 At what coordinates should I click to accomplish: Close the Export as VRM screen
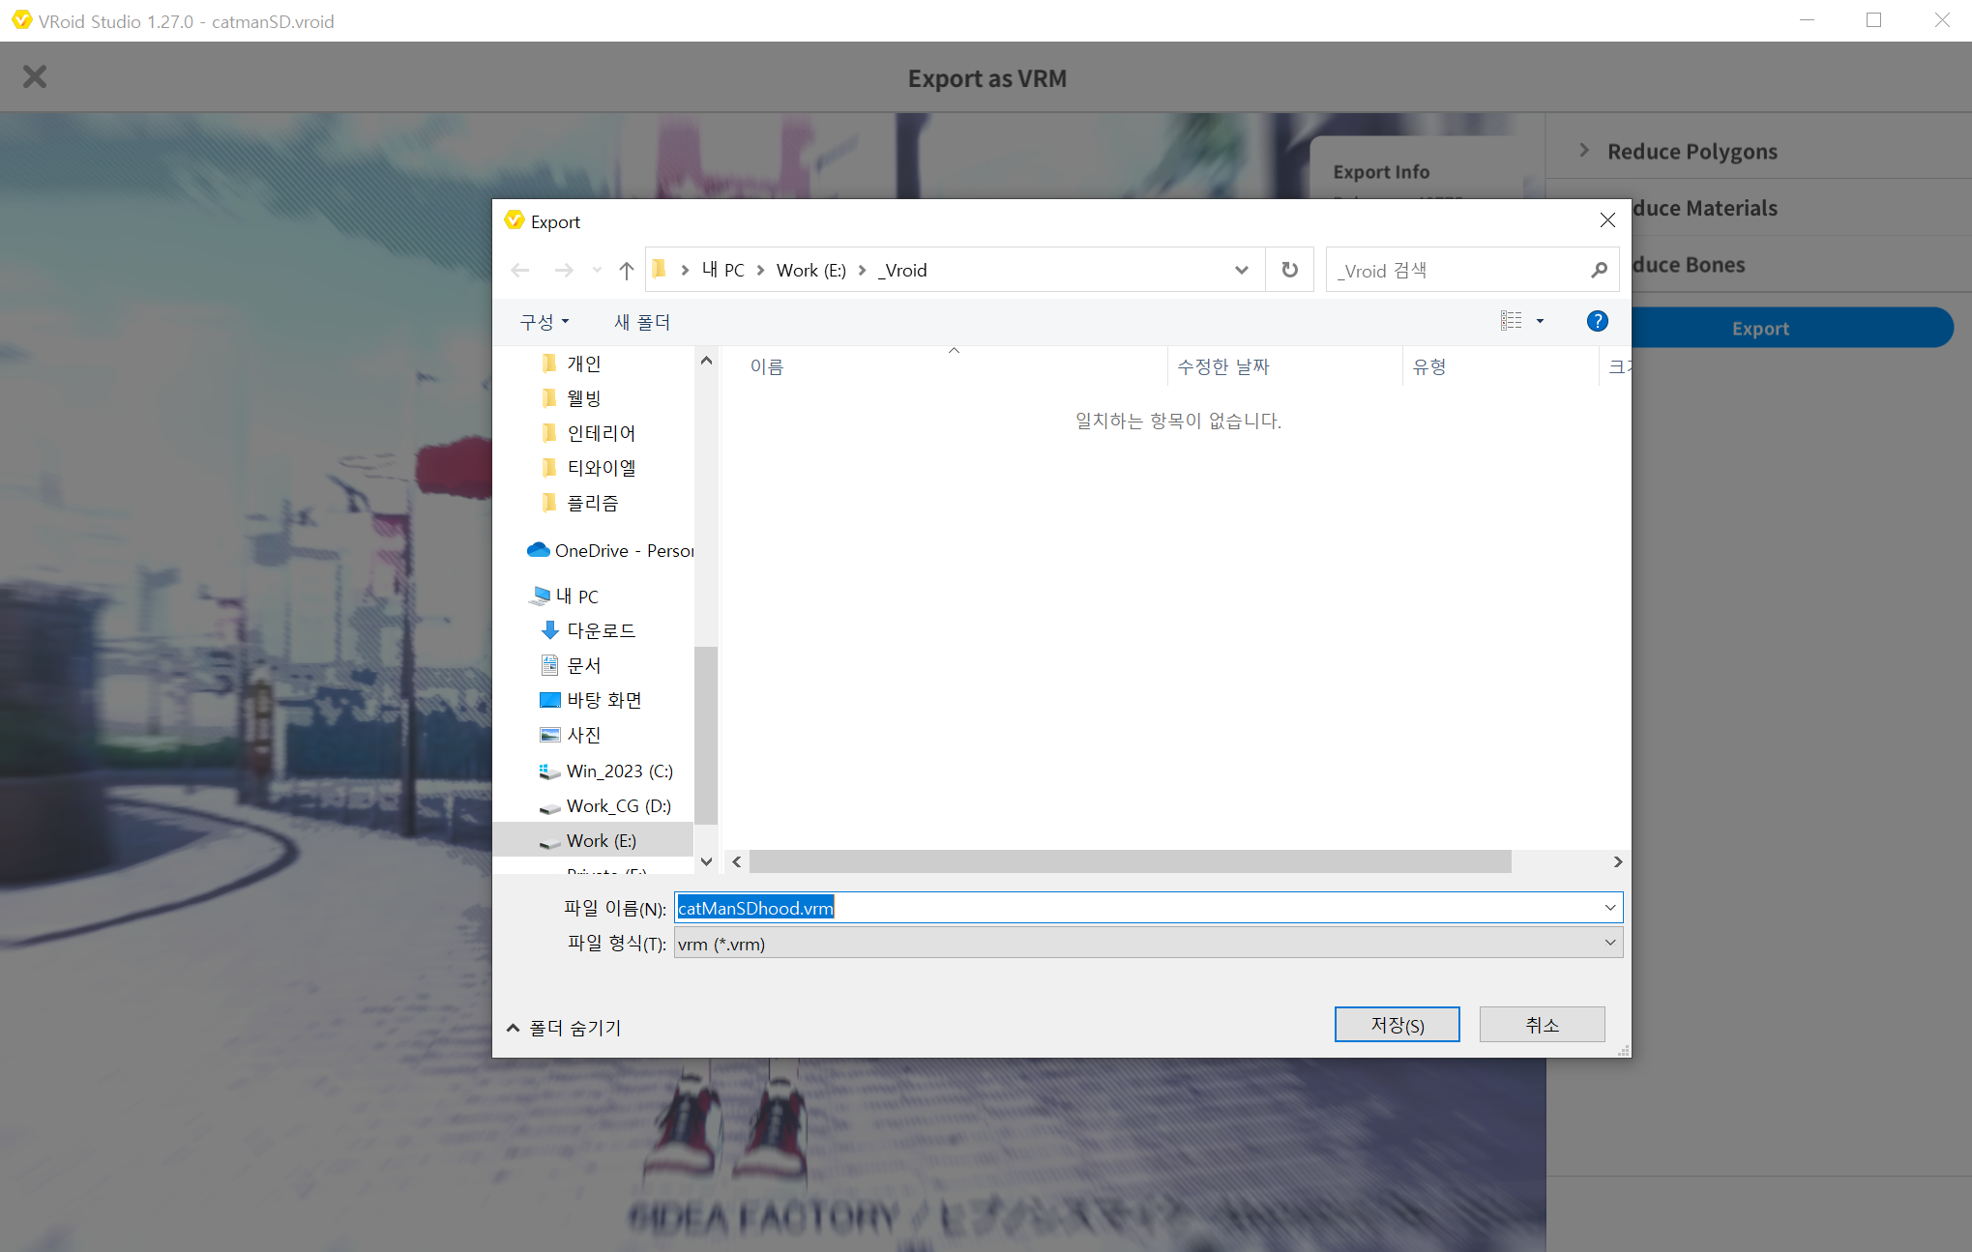pos(35,76)
